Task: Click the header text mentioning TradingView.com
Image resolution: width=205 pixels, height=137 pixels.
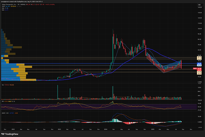Action: click(22, 1)
